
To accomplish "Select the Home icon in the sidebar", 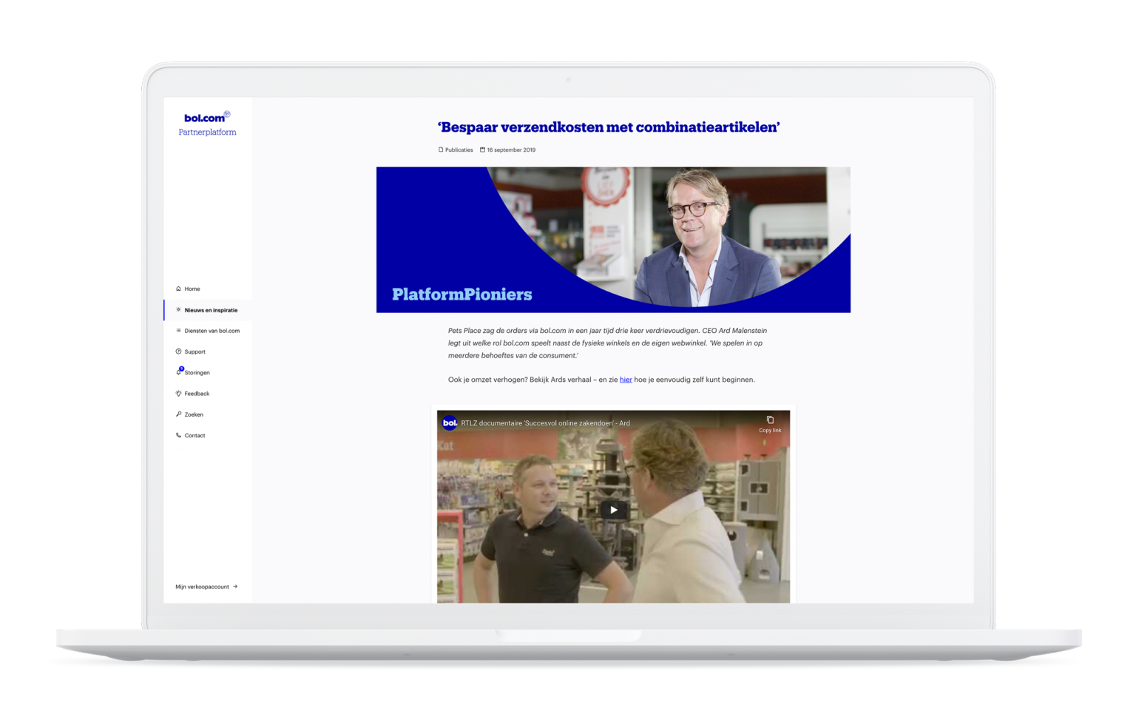I will tap(178, 289).
